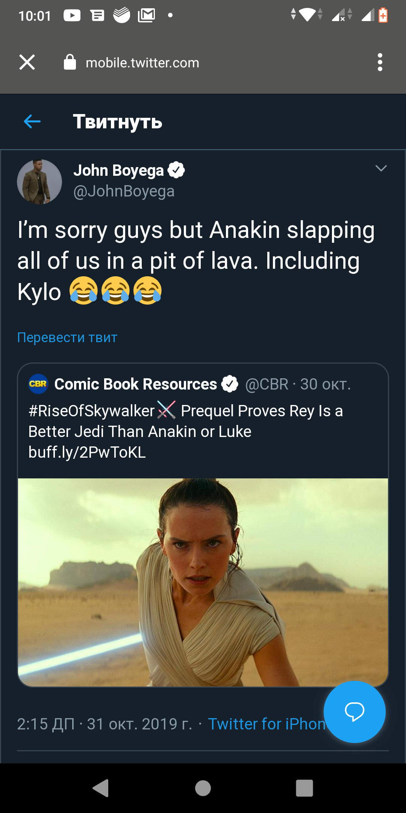Viewport: 406px width, 813px height.
Task: Open the Twitter for iPhone source link
Action: pyautogui.click(x=266, y=724)
